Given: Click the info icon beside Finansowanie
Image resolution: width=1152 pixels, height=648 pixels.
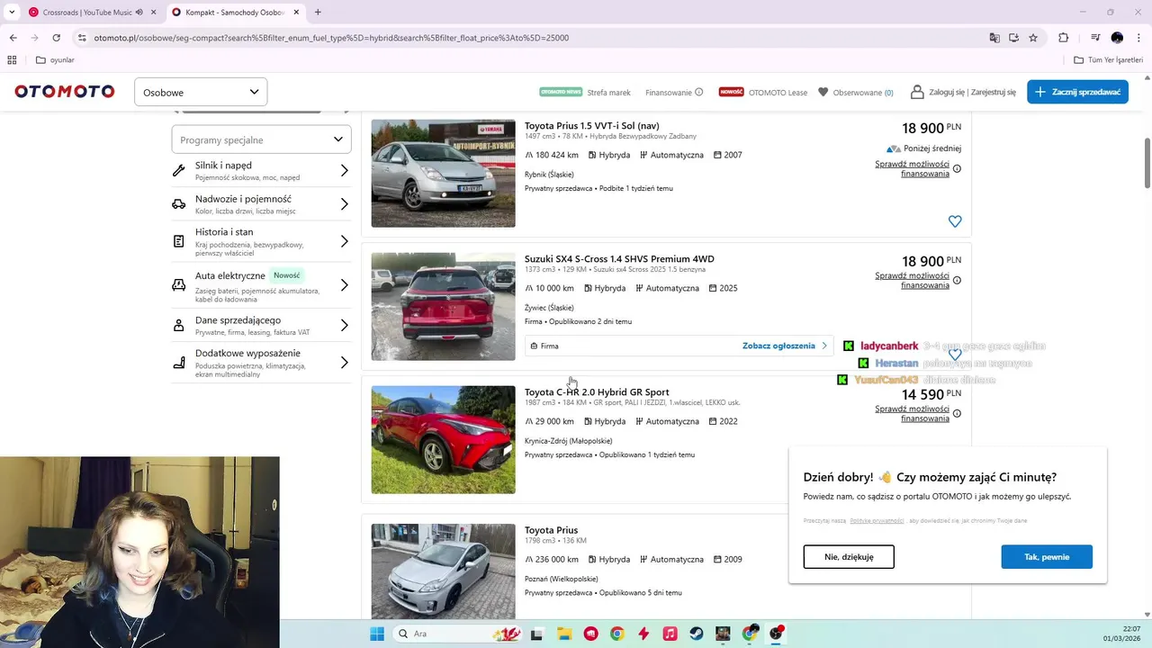Looking at the screenshot, I should click(698, 92).
